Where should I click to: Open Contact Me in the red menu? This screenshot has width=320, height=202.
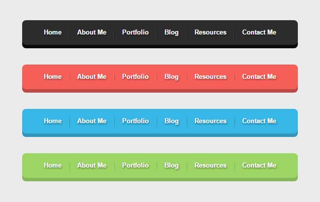coord(259,77)
